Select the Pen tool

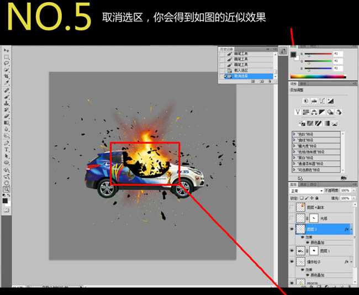tap(6, 144)
